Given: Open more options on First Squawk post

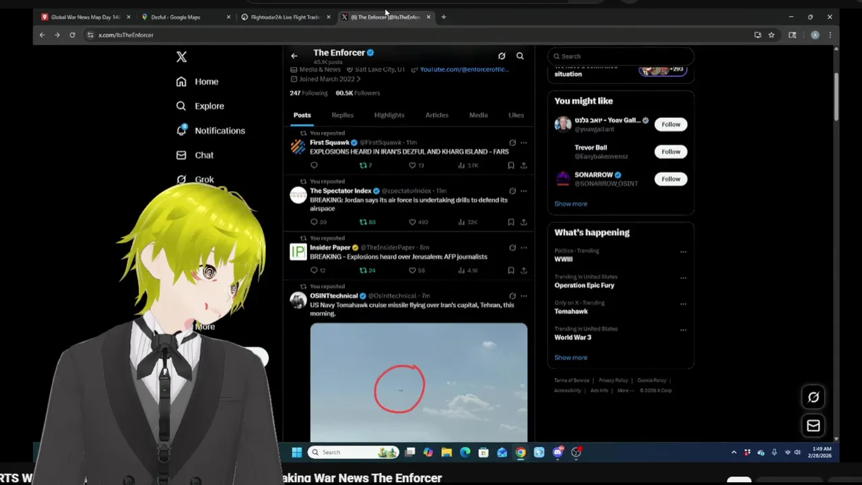Looking at the screenshot, I should (x=523, y=143).
